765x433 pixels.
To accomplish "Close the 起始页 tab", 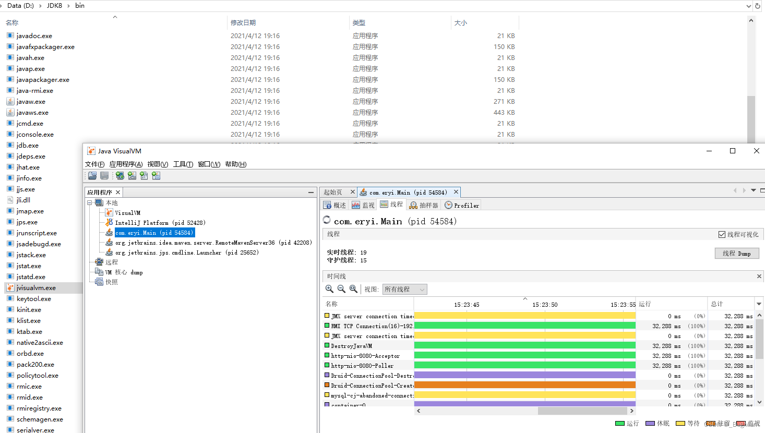I will [352, 192].
